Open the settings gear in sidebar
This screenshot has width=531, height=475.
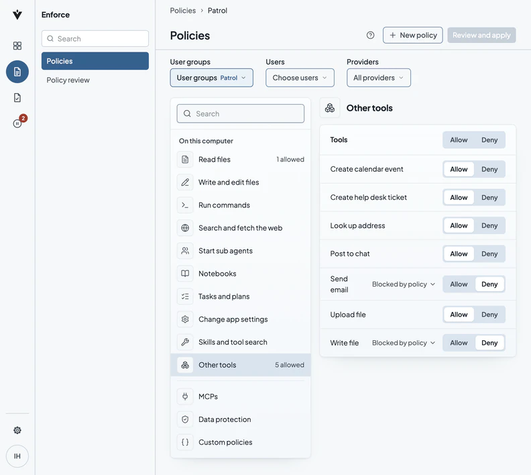tap(17, 430)
